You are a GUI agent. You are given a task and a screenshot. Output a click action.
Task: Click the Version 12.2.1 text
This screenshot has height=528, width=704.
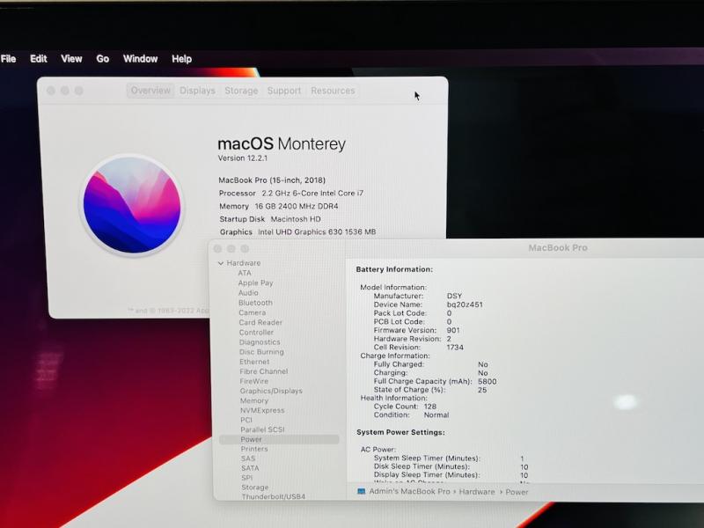click(x=243, y=158)
